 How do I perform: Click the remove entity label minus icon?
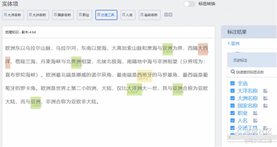tap(171, 15)
